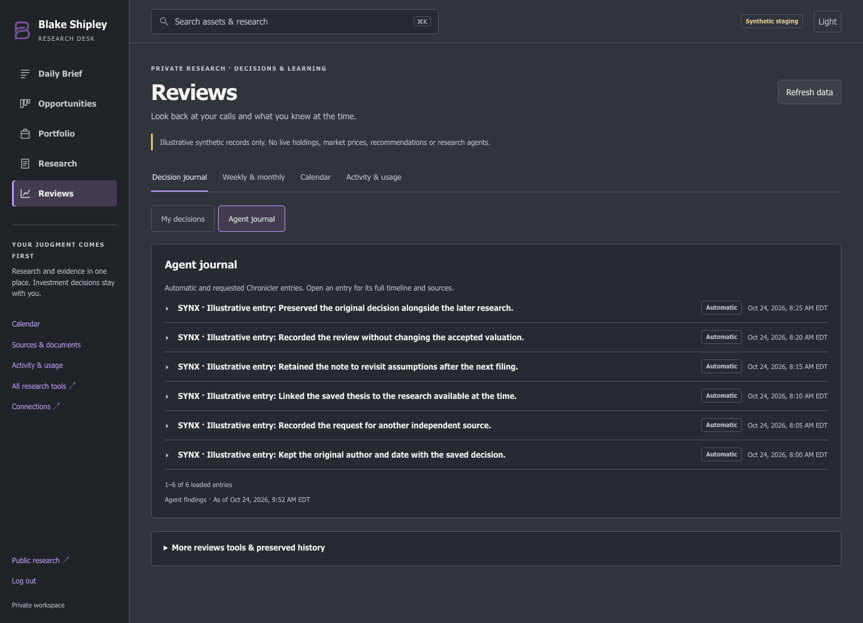Image resolution: width=863 pixels, height=623 pixels.
Task: Click the Opportunities board icon
Action: pos(25,104)
